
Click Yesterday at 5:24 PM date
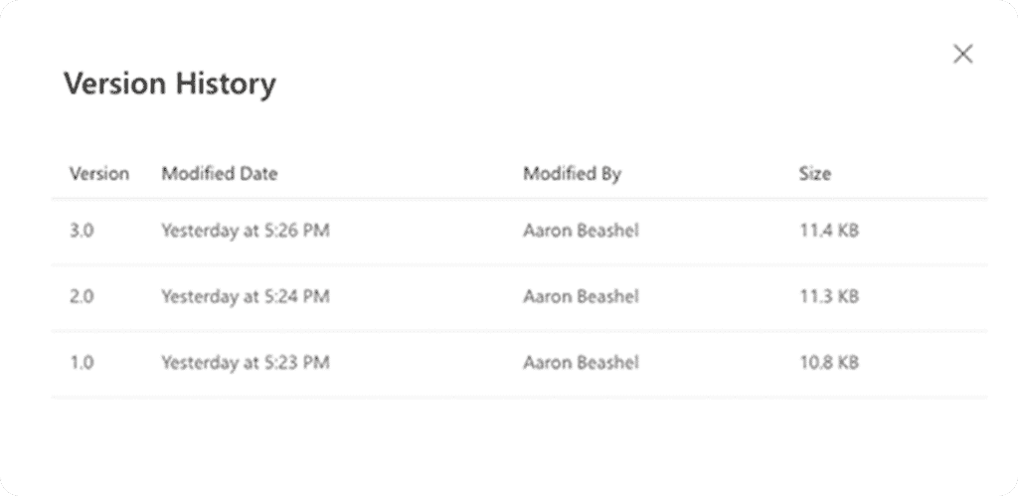(x=245, y=297)
